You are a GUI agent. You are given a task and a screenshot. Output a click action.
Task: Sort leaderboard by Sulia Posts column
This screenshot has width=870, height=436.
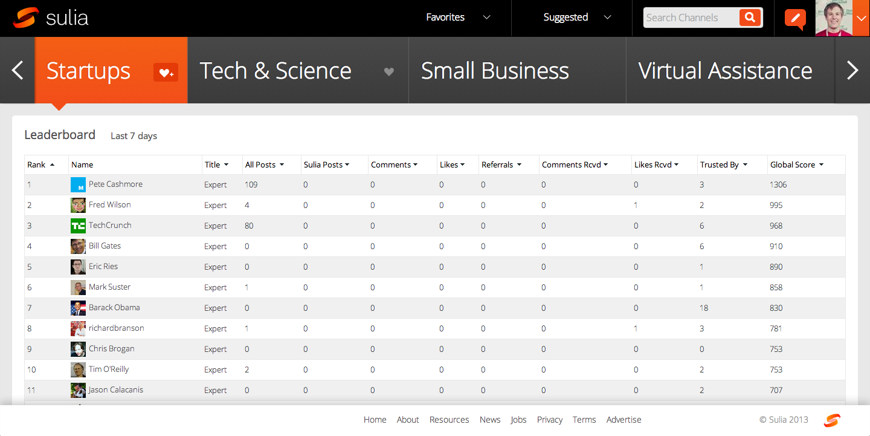(x=327, y=164)
